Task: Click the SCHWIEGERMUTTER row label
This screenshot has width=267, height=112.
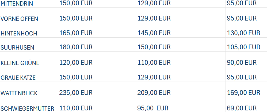Action: click(x=27, y=109)
